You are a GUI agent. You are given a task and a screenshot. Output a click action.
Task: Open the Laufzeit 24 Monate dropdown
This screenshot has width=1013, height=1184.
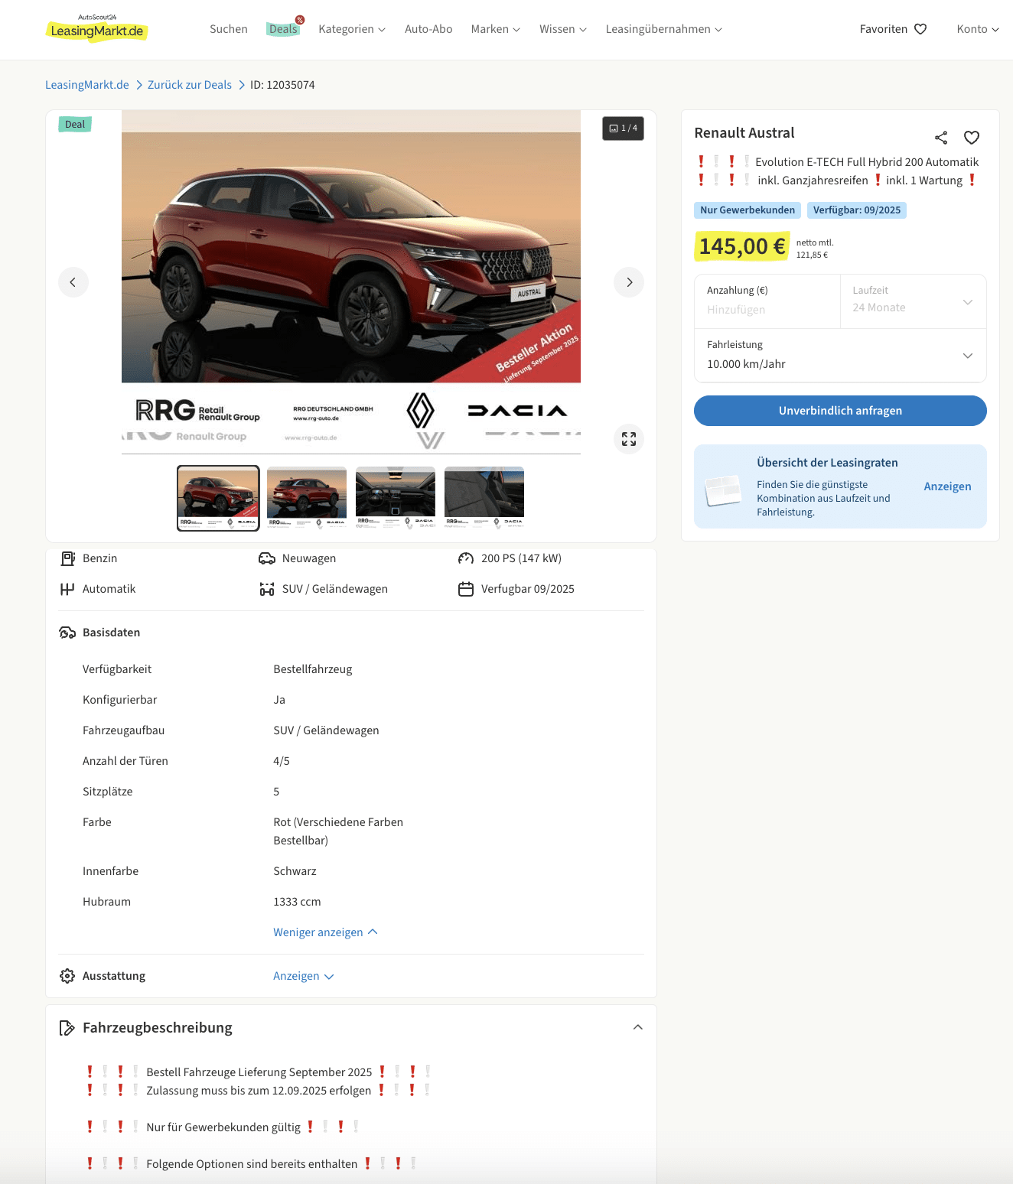click(913, 301)
